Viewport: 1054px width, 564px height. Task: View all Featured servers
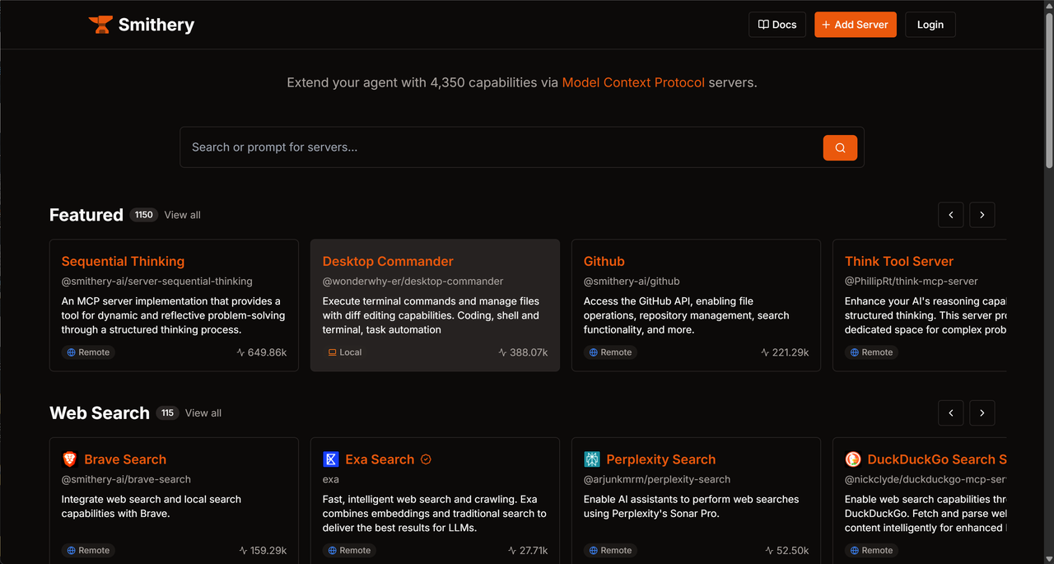pyautogui.click(x=182, y=215)
